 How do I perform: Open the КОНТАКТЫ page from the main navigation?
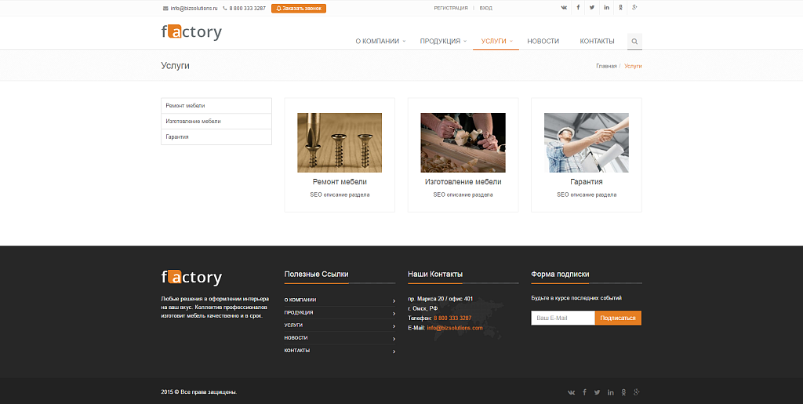pos(597,42)
